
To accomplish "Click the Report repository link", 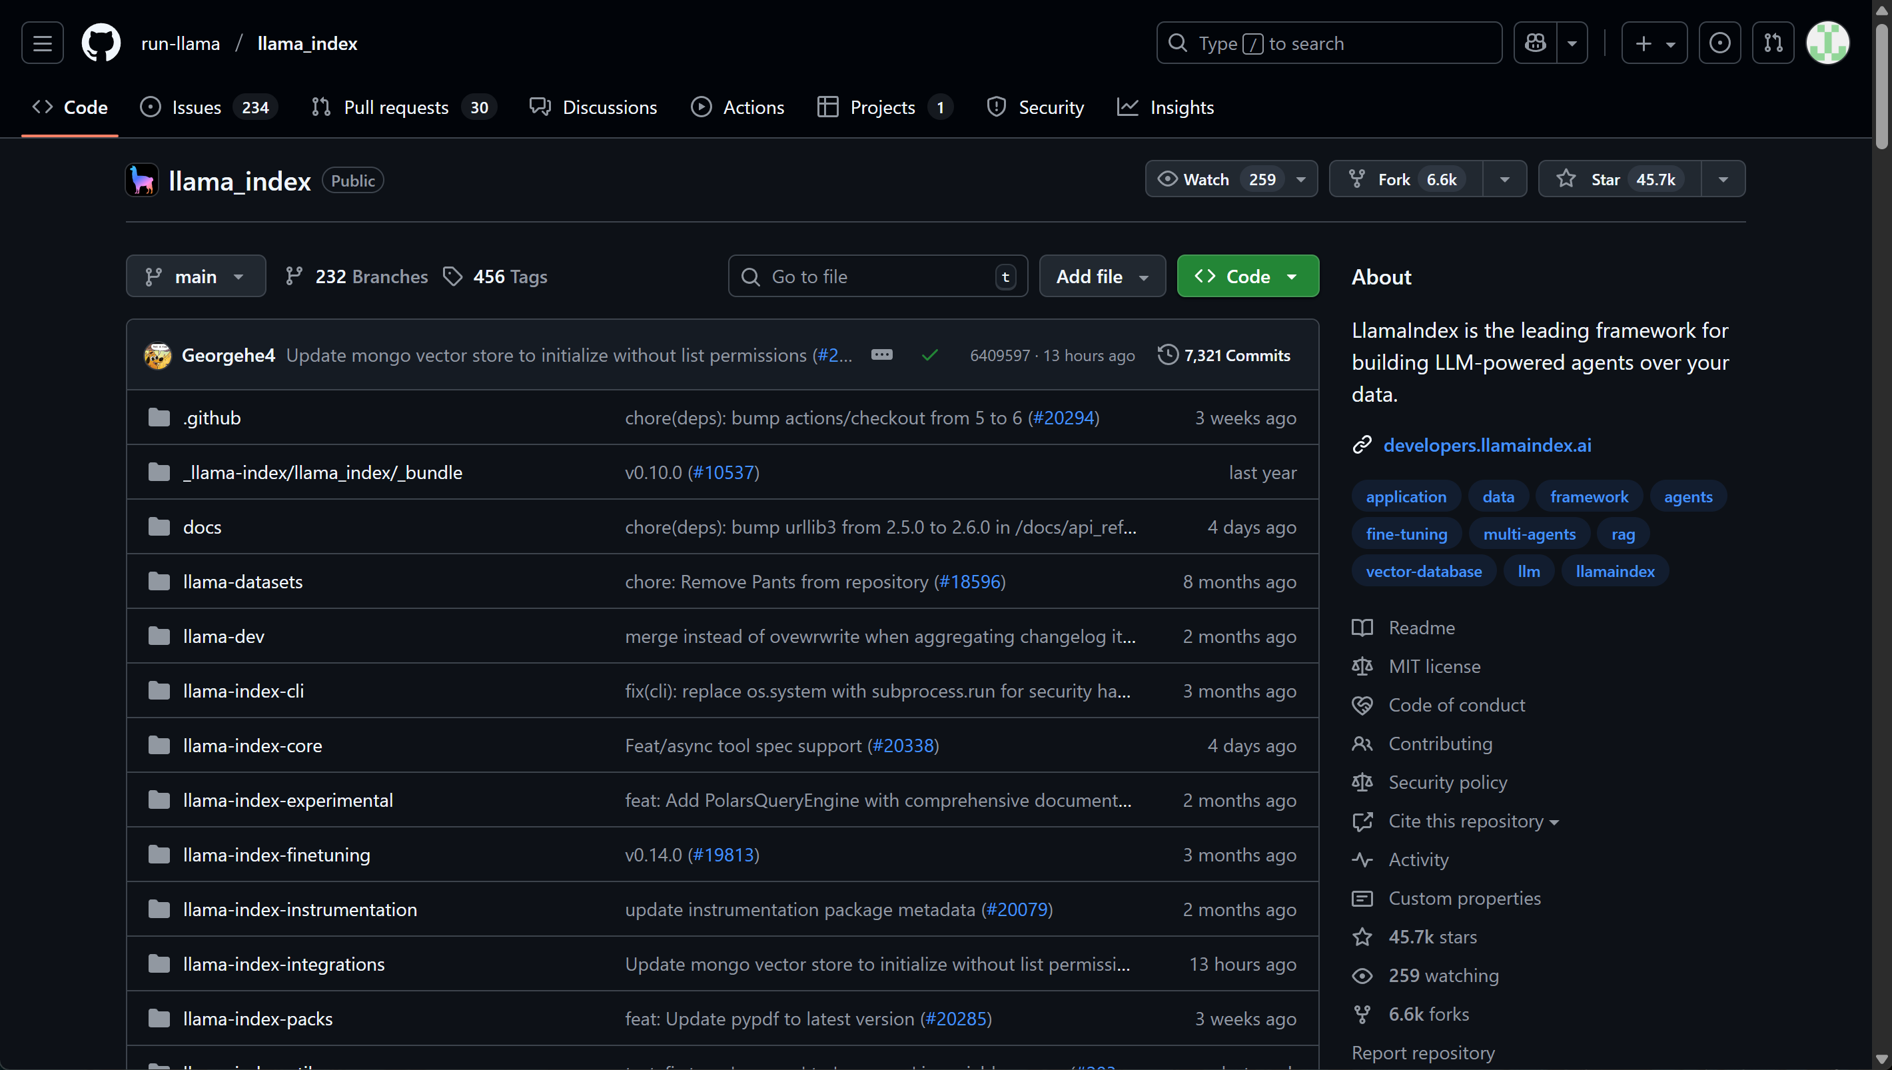I will (x=1422, y=1053).
